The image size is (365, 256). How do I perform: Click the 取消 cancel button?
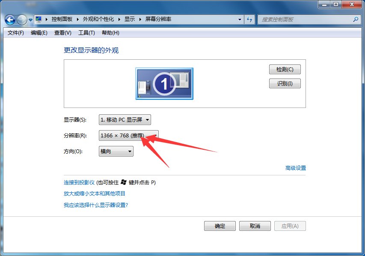[x=255, y=226]
